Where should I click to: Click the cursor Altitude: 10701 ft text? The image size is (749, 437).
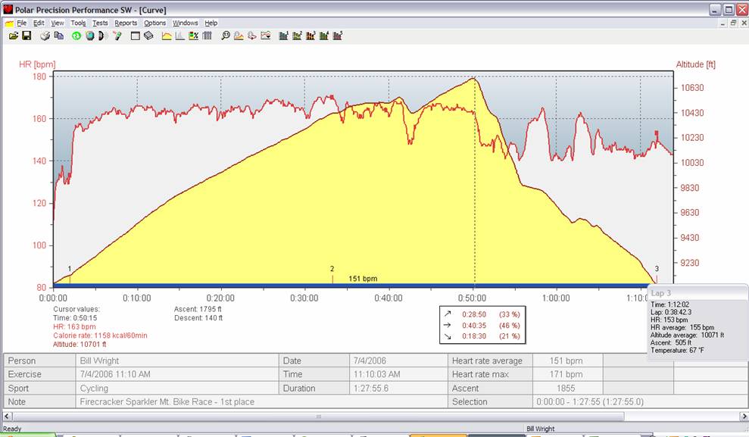(x=80, y=344)
